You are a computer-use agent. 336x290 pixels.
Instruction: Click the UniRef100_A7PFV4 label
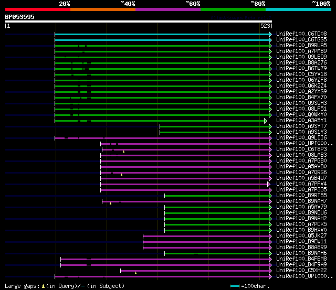pyautogui.click(x=301, y=184)
